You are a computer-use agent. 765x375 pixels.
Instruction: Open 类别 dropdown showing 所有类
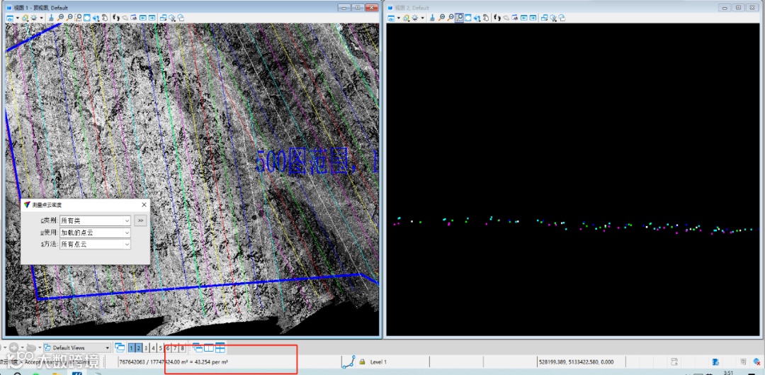click(95, 220)
